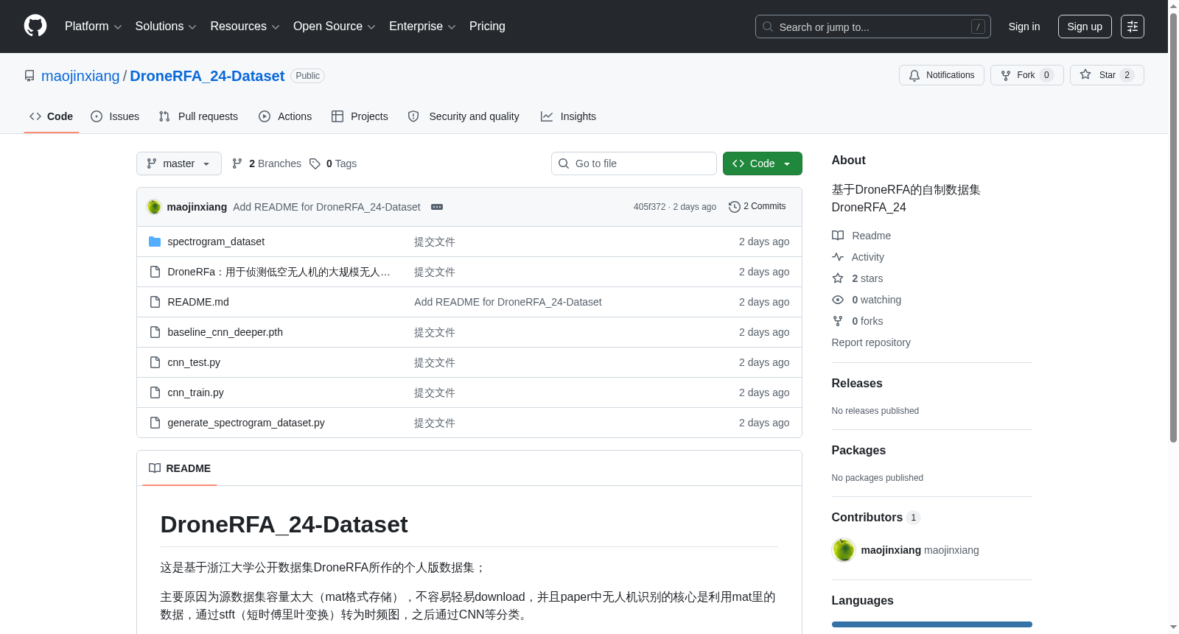This screenshot has height=634, width=1179.
Task: Star the DroneRFA_24-Dataset repository
Action: coord(1107,75)
